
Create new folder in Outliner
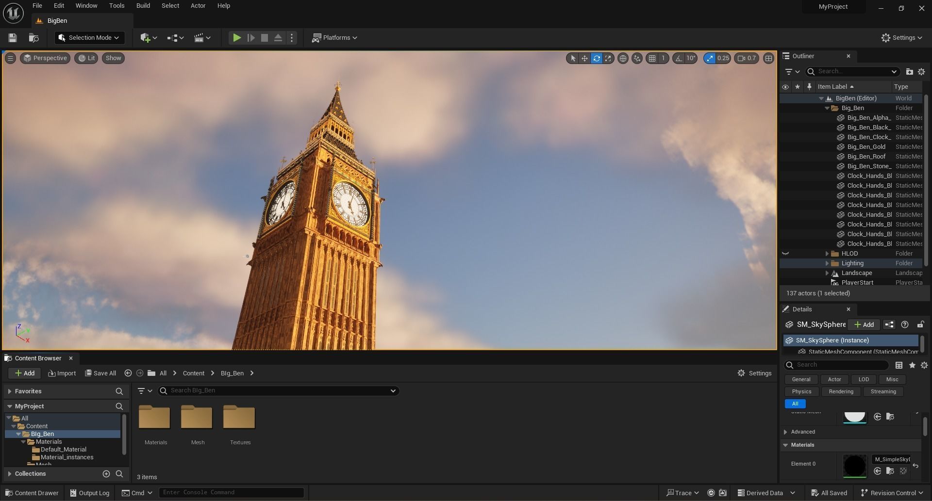[x=910, y=72]
